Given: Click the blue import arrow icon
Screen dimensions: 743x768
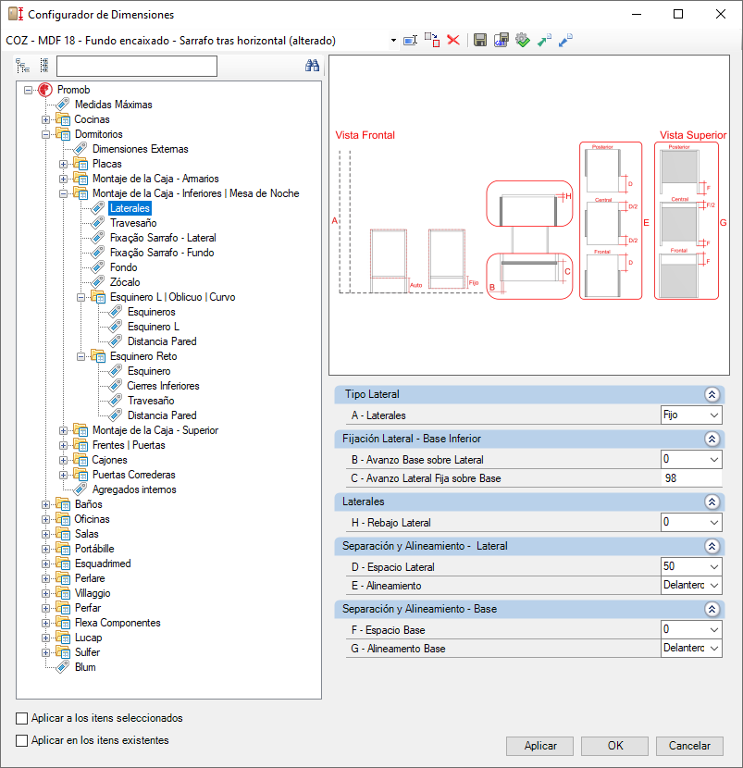Looking at the screenshot, I should click(565, 40).
